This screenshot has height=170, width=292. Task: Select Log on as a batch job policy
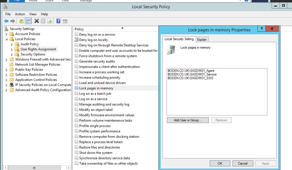coord(95,93)
